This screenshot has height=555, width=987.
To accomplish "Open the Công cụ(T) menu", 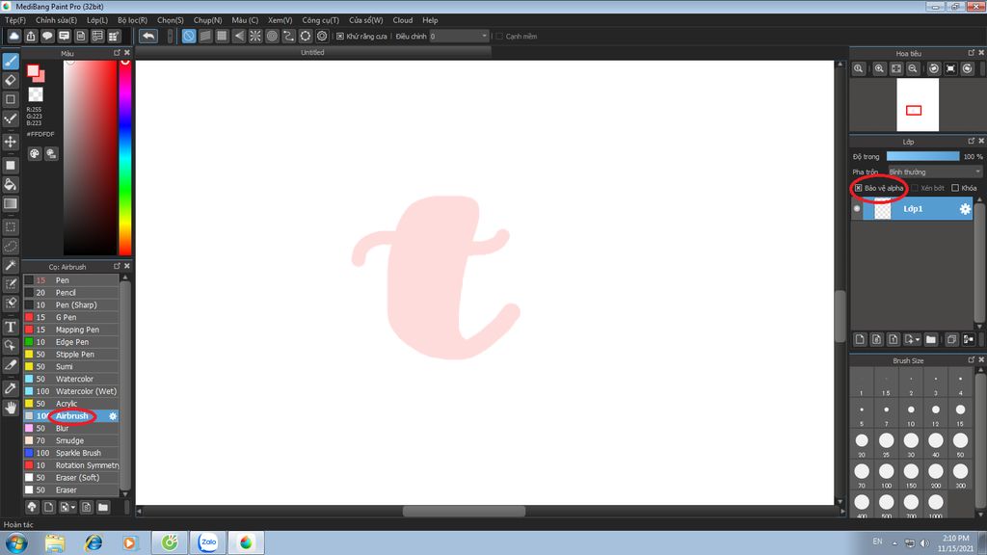I will point(320,20).
